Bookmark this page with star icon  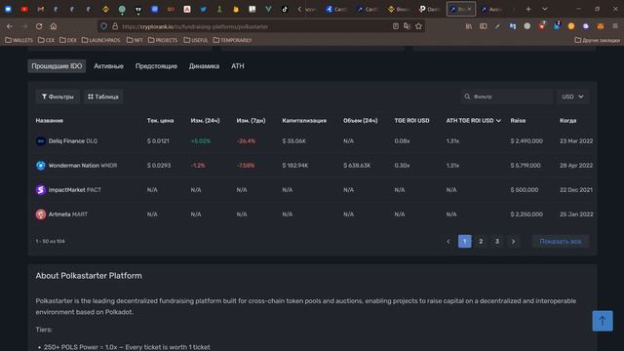pos(418,26)
